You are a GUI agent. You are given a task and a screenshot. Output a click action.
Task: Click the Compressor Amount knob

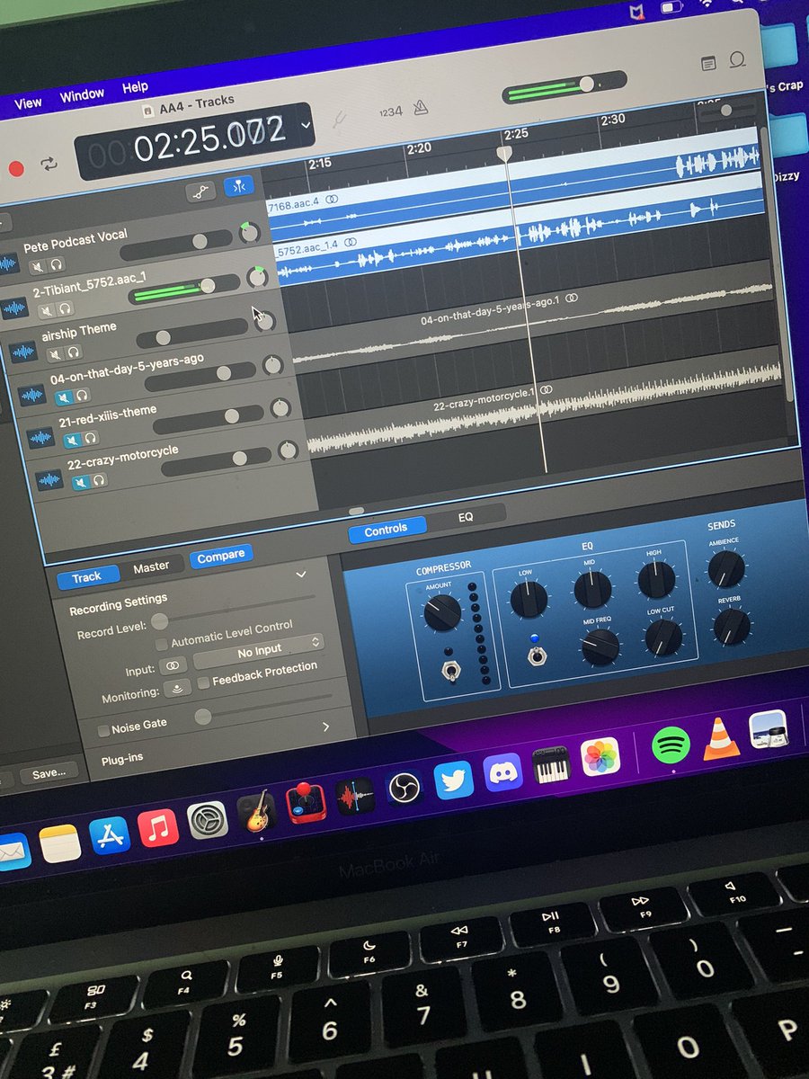tap(441, 613)
